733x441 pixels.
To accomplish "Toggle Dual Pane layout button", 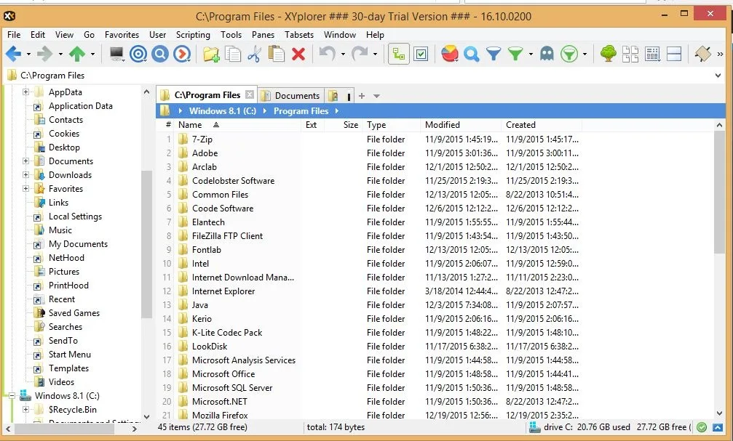I will [673, 54].
